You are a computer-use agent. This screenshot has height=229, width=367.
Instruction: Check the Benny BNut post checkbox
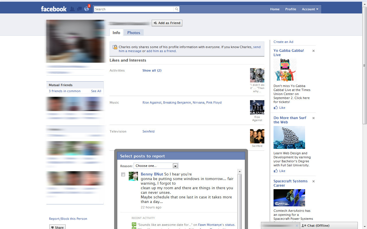123,175
